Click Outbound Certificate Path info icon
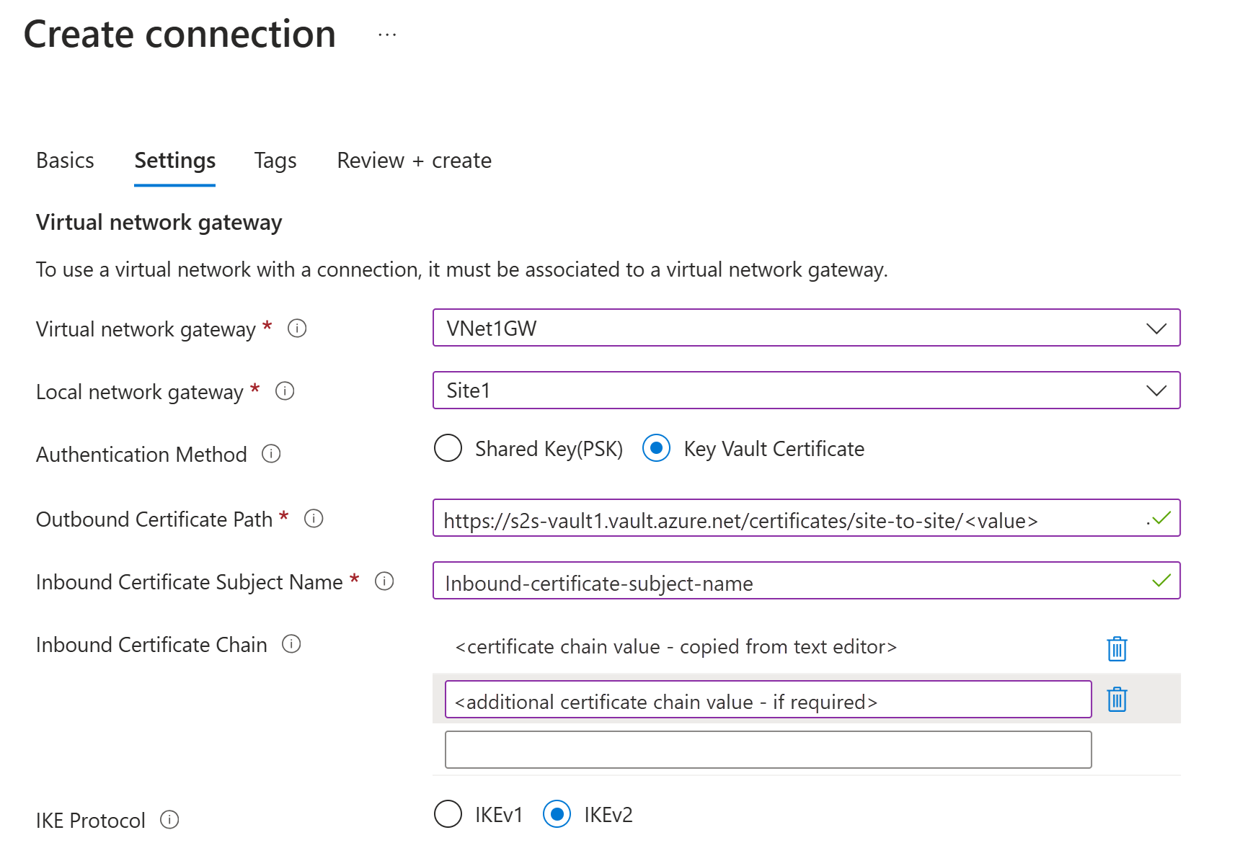Image resolution: width=1258 pixels, height=848 pixels. tap(314, 519)
